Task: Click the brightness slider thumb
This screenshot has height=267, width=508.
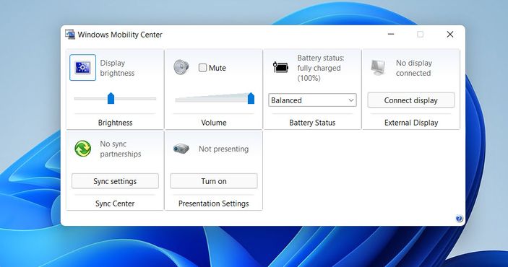Action: click(111, 98)
